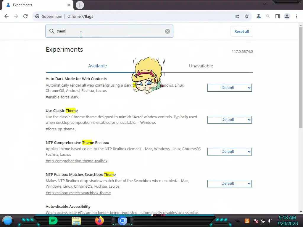Open the Start orb on taskbar
The height and width of the screenshot is (227, 303).
8,220
